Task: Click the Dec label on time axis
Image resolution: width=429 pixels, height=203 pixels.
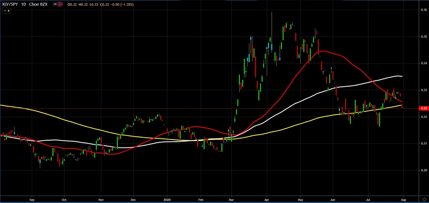Action: [133, 200]
